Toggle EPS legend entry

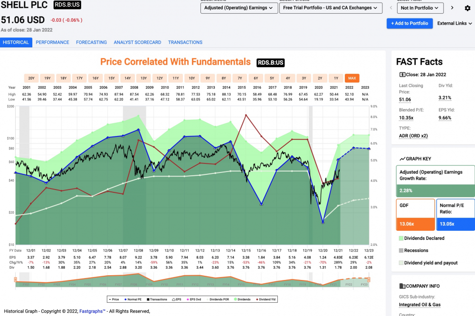pyautogui.click(x=177, y=299)
